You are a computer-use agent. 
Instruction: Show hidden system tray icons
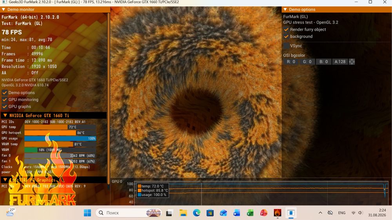click(x=320, y=213)
